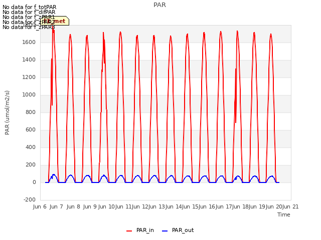Click the Jun 7 x-axis tick label
This screenshot has width=321, height=240.
[x=56, y=206]
